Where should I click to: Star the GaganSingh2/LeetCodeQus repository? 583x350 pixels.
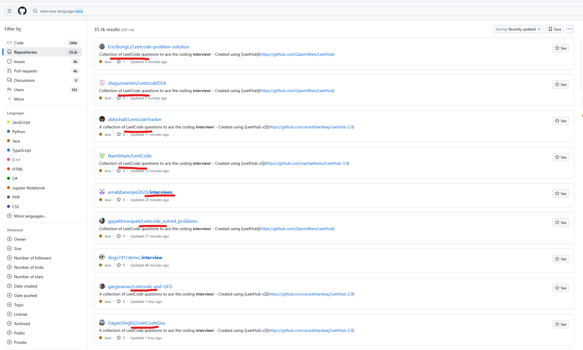point(560,324)
